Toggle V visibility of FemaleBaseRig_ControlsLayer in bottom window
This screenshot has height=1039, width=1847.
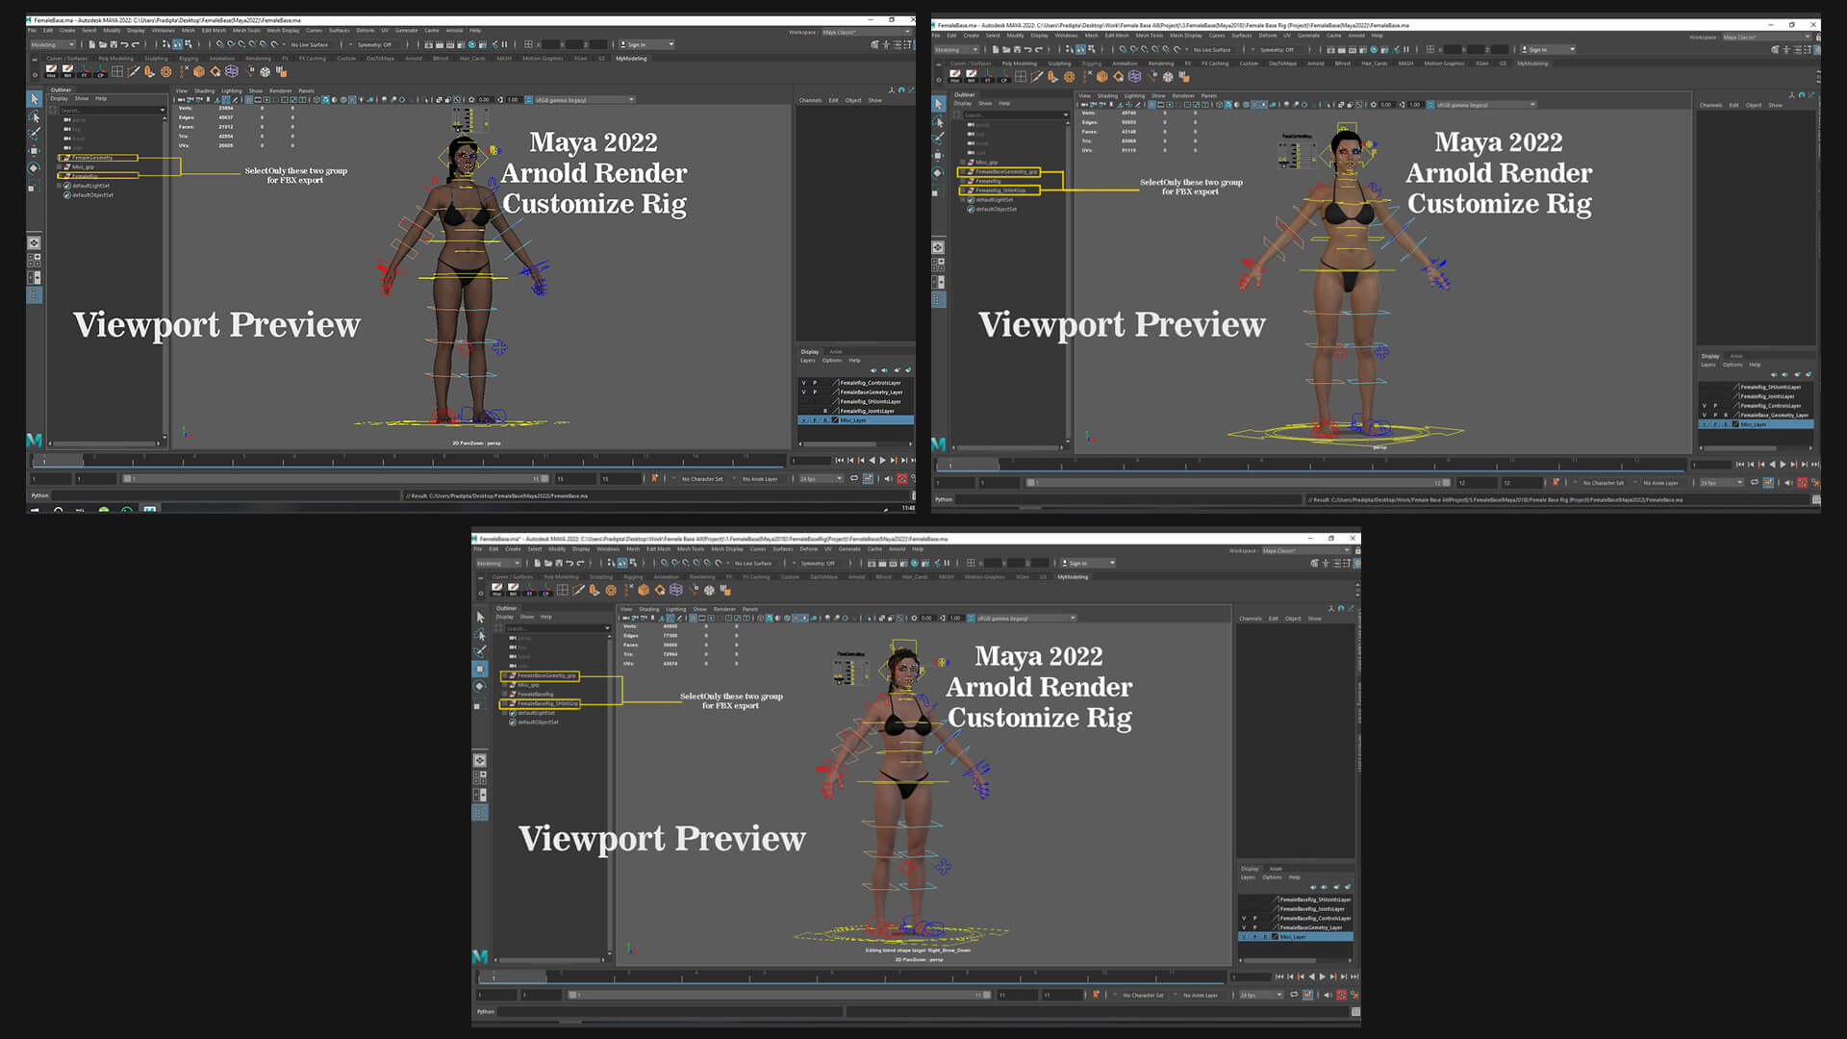[1244, 918]
